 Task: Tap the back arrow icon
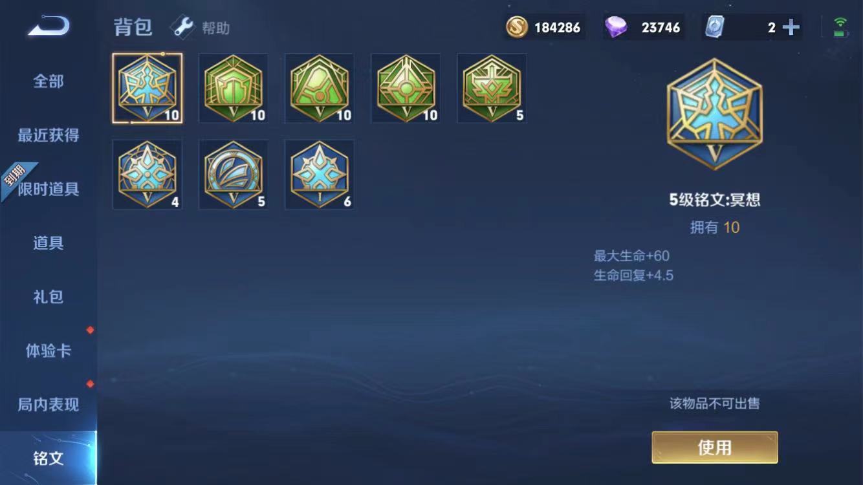click(x=49, y=27)
